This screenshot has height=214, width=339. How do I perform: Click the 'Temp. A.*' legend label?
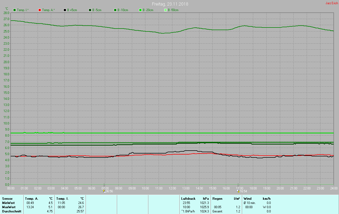coord(48,10)
